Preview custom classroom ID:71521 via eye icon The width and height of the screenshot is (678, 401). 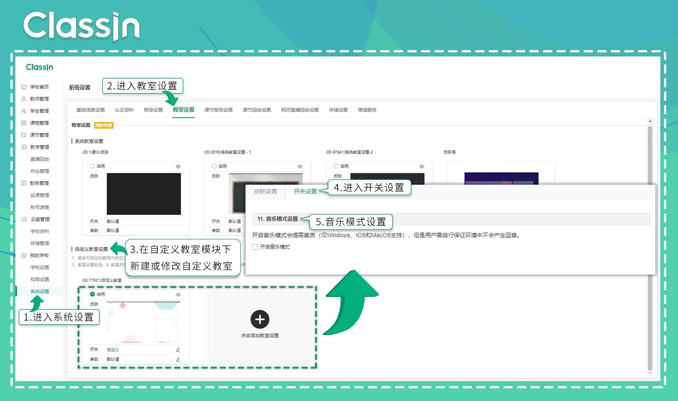pyautogui.click(x=178, y=294)
